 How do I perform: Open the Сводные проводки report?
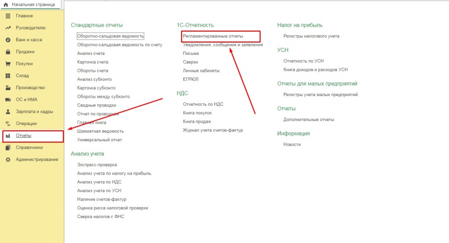pyautogui.click(x=96, y=105)
